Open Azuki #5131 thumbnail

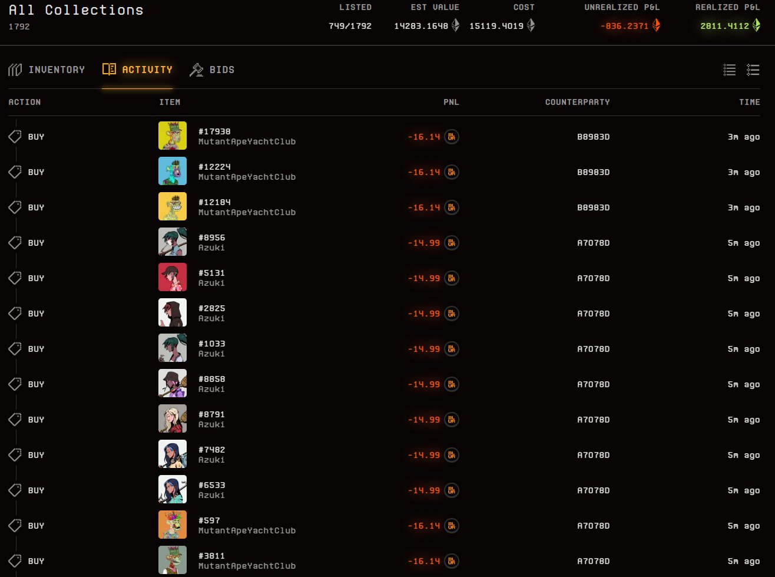tap(173, 277)
